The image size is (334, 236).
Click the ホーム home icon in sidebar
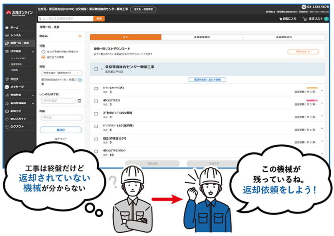7,28
